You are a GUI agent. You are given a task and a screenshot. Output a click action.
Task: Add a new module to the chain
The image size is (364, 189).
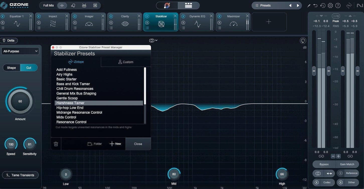pos(269,22)
